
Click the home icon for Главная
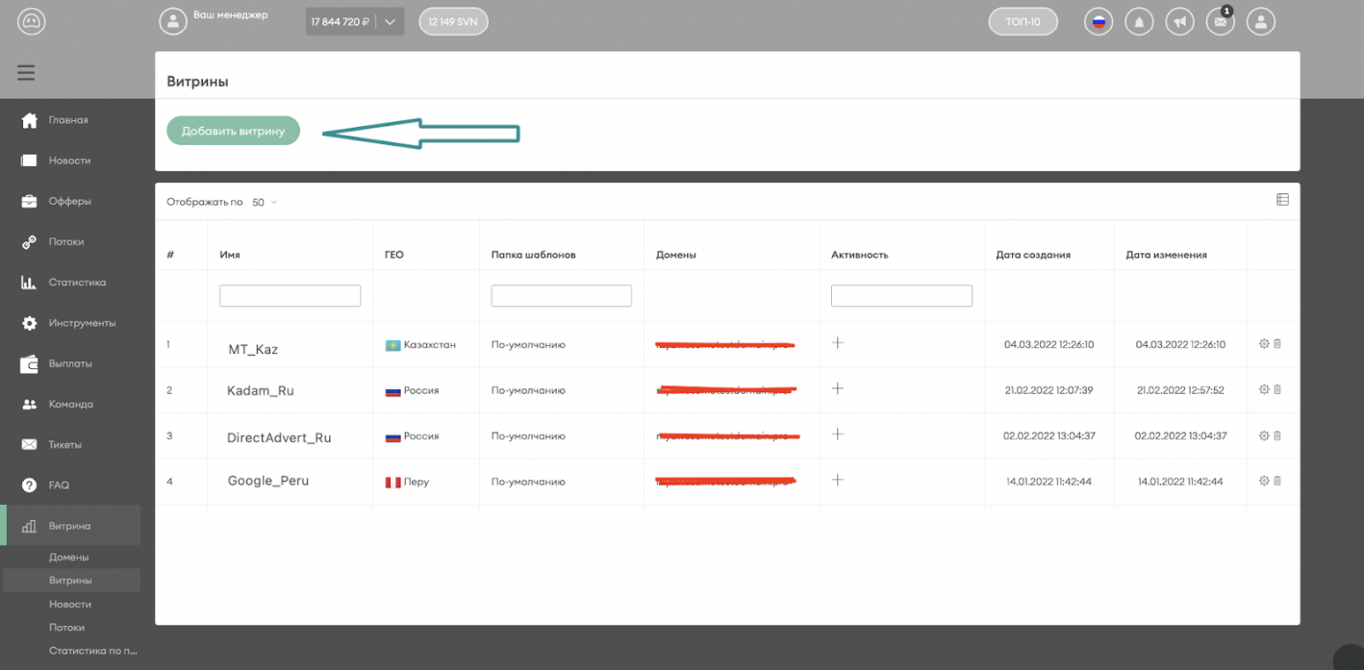click(x=29, y=120)
